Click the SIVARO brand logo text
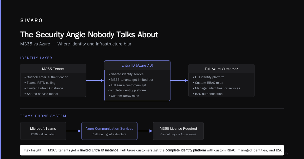This screenshot has height=159, width=304. pos(31,21)
